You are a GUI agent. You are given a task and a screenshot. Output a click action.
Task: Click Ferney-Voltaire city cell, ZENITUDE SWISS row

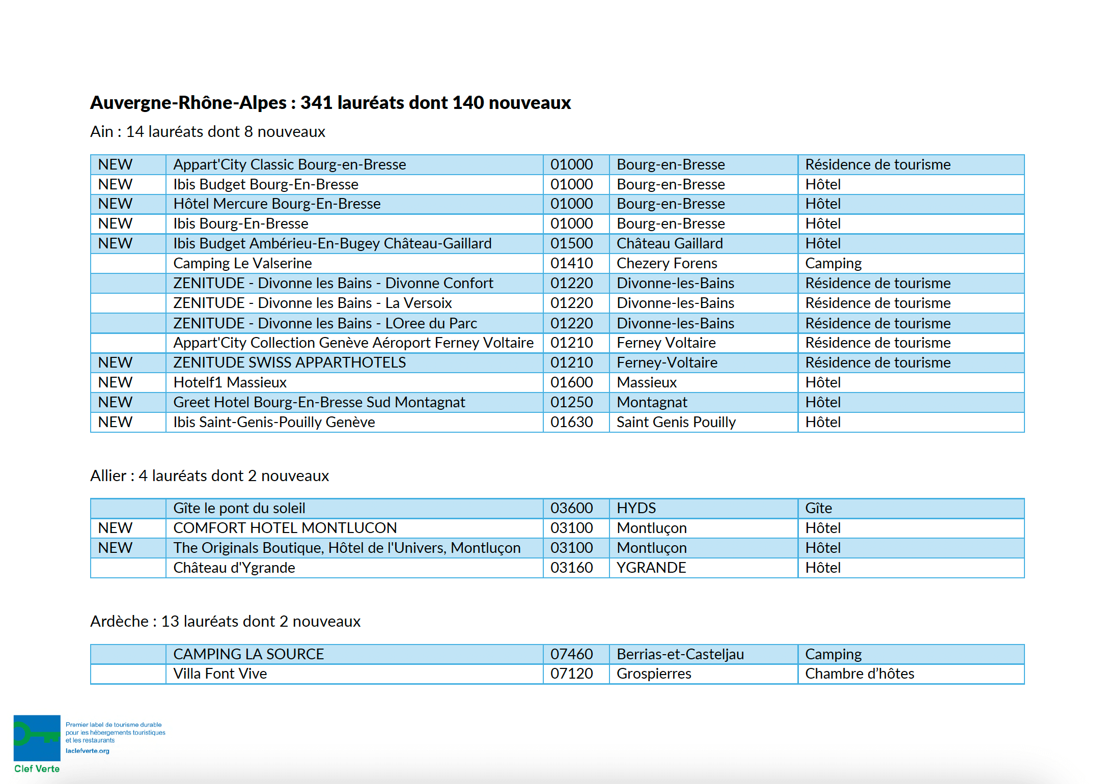[x=704, y=363]
